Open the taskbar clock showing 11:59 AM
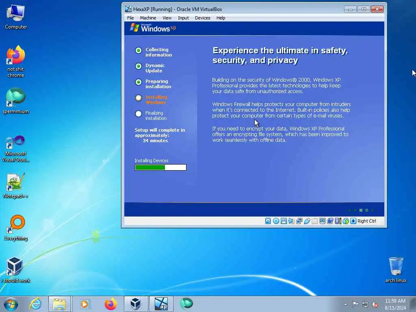Screen dimensions: 416x312 click(395, 304)
